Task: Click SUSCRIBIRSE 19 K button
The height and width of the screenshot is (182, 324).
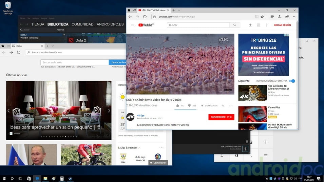Action: coord(221,117)
